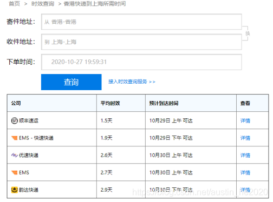Click the 优速快递 logo icon
This screenshot has width=273, height=202.
15,155
